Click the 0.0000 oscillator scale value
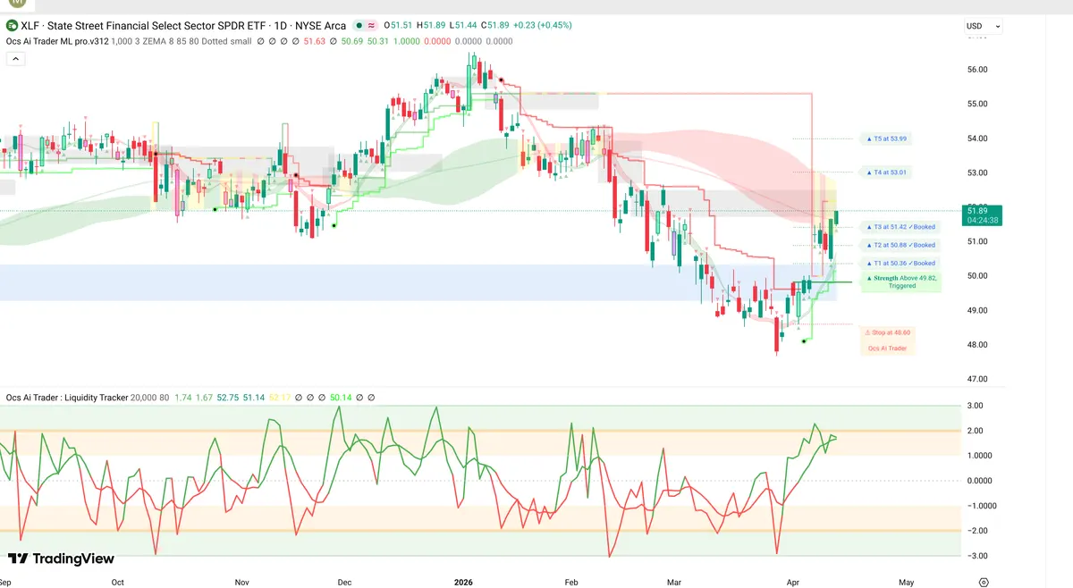This screenshot has height=588, width=1073. [x=978, y=481]
